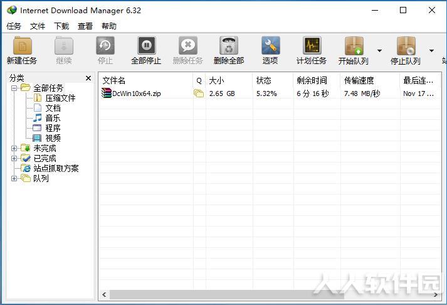Image resolution: width=447 pixels, height=305 pixels.
Task: Click the 队列 folders icon
Action: coord(25,178)
